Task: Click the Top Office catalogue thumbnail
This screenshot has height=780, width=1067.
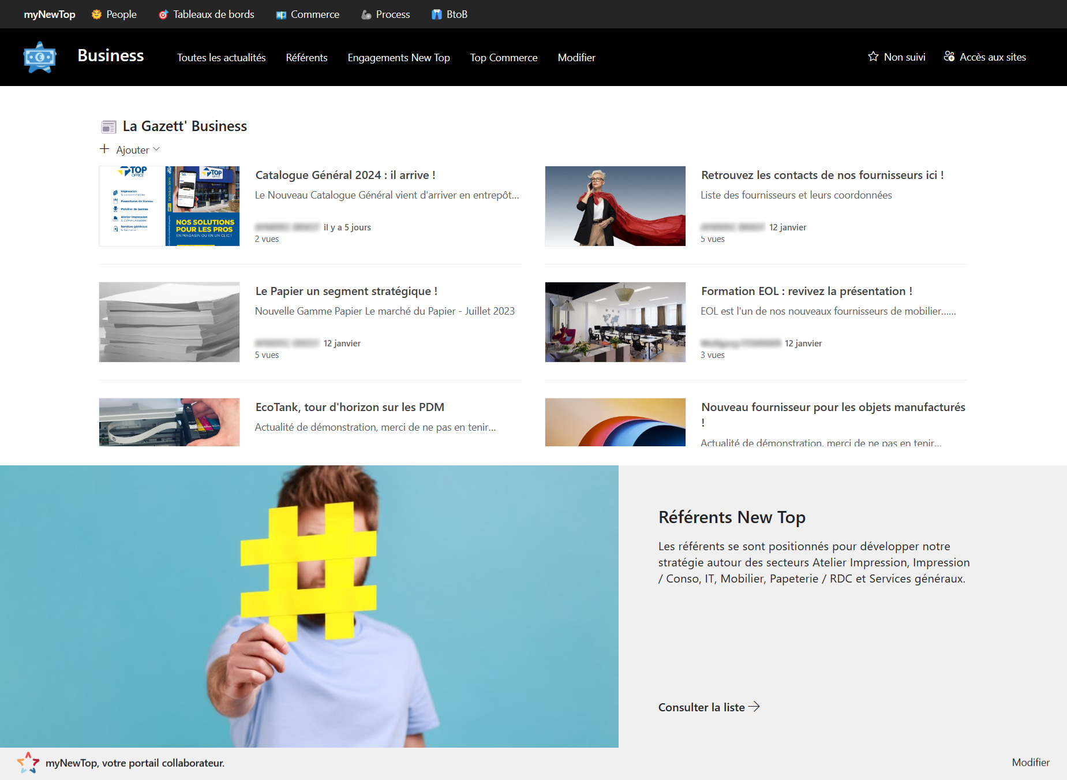Action: [169, 206]
